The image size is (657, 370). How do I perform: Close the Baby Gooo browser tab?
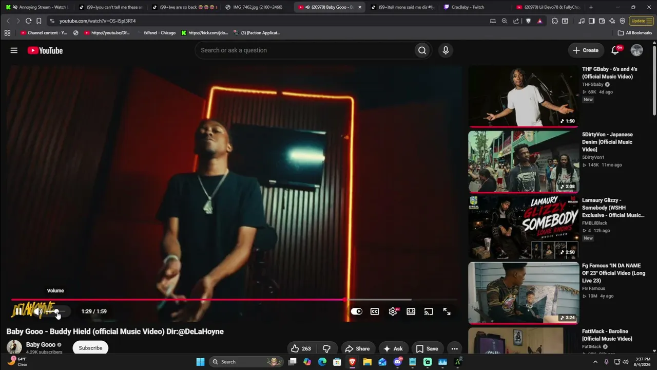point(359,7)
